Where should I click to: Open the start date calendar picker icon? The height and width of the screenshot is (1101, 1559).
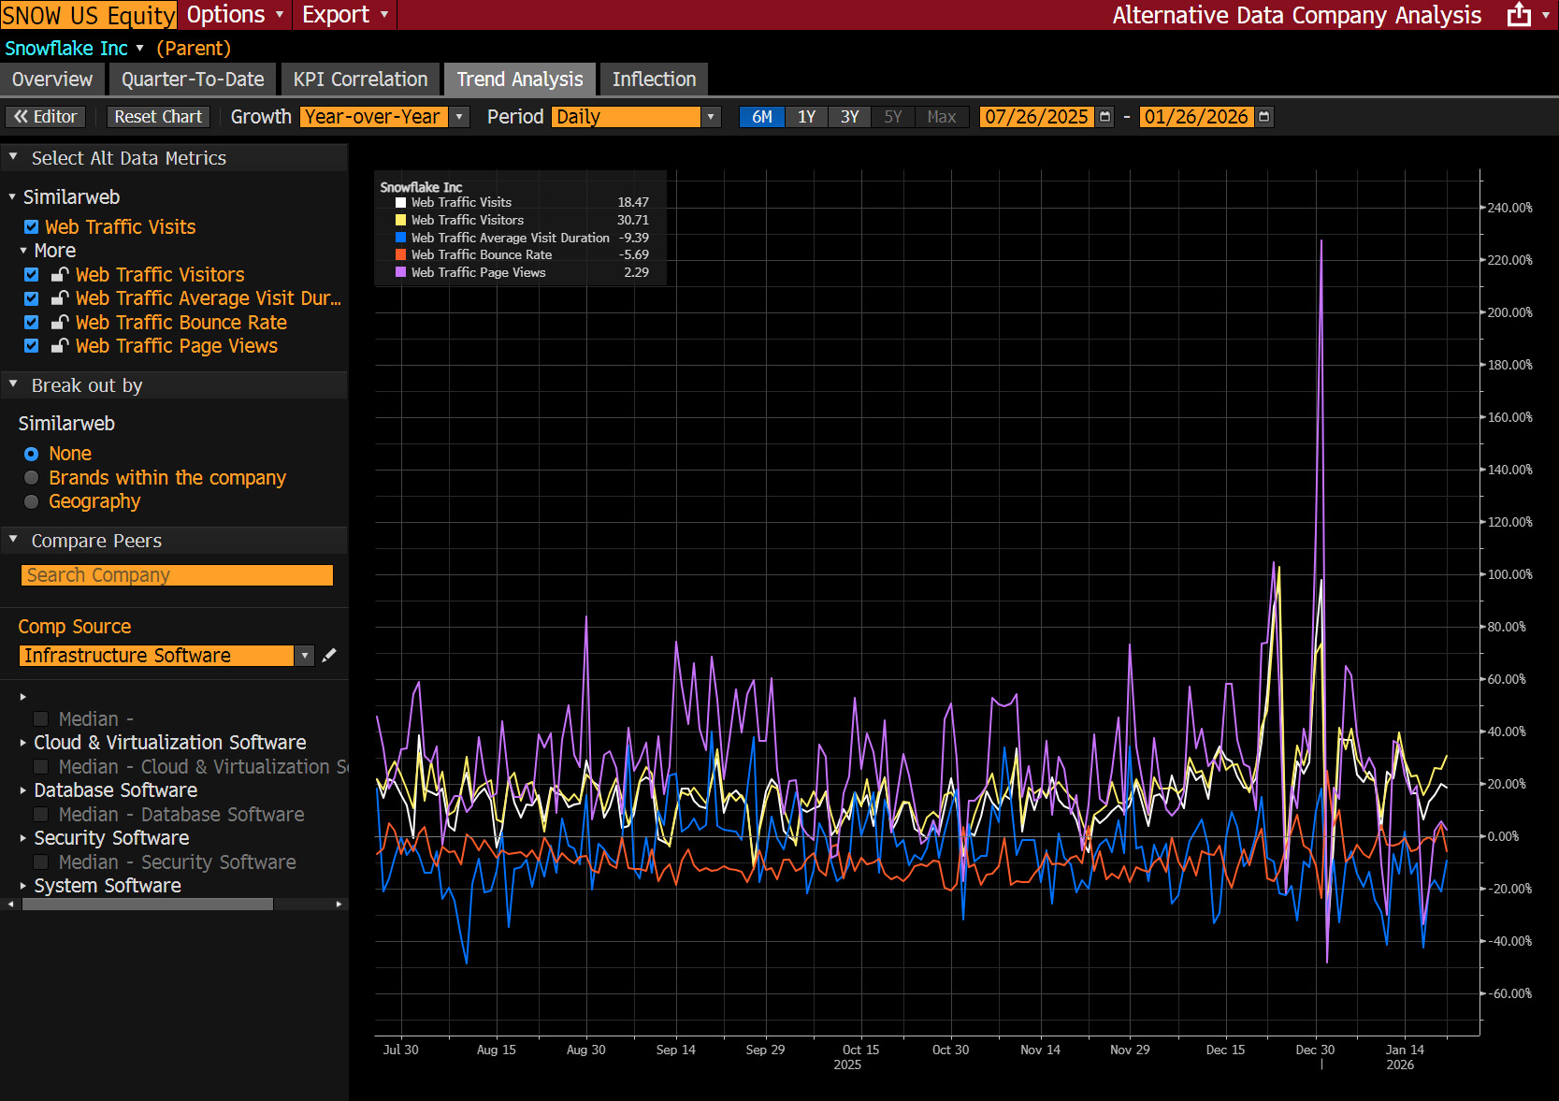[1105, 117]
